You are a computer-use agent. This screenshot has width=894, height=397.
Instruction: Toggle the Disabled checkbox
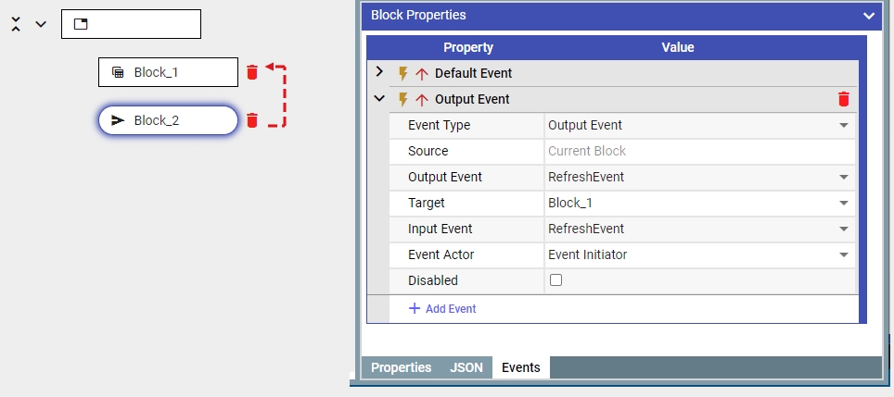pos(556,280)
